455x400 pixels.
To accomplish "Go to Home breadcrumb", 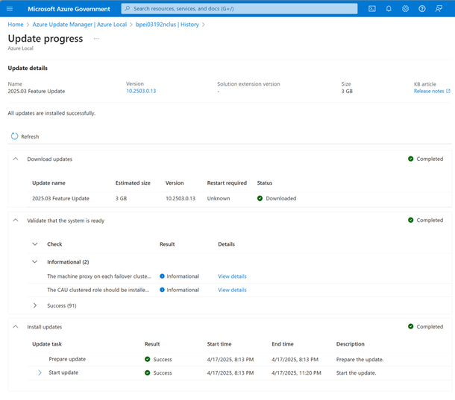I will (16, 25).
